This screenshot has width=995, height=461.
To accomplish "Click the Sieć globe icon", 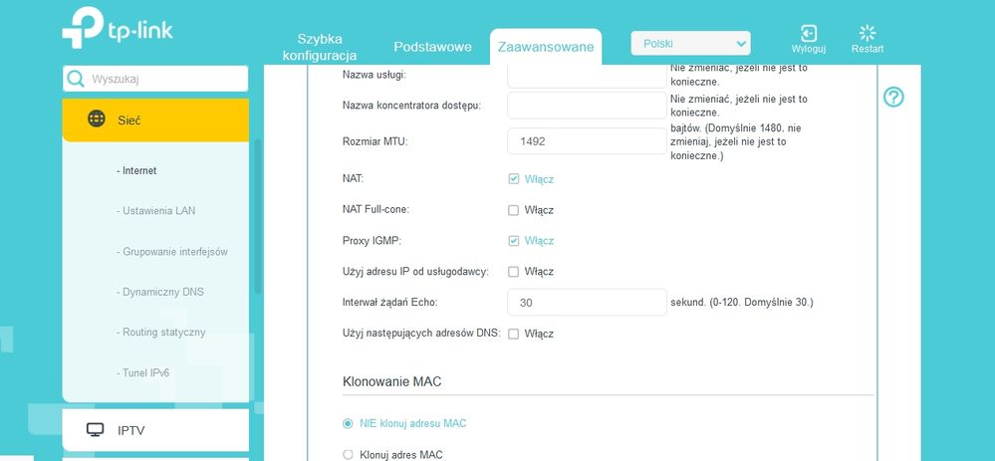I will [x=97, y=119].
